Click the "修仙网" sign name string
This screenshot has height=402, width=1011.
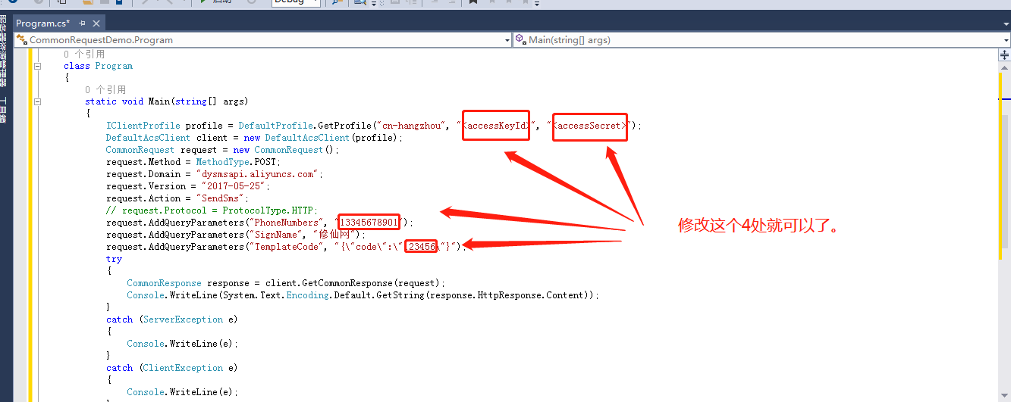335,235
